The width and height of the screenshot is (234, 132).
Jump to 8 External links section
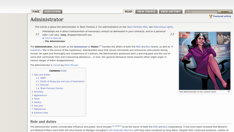coord(40,113)
